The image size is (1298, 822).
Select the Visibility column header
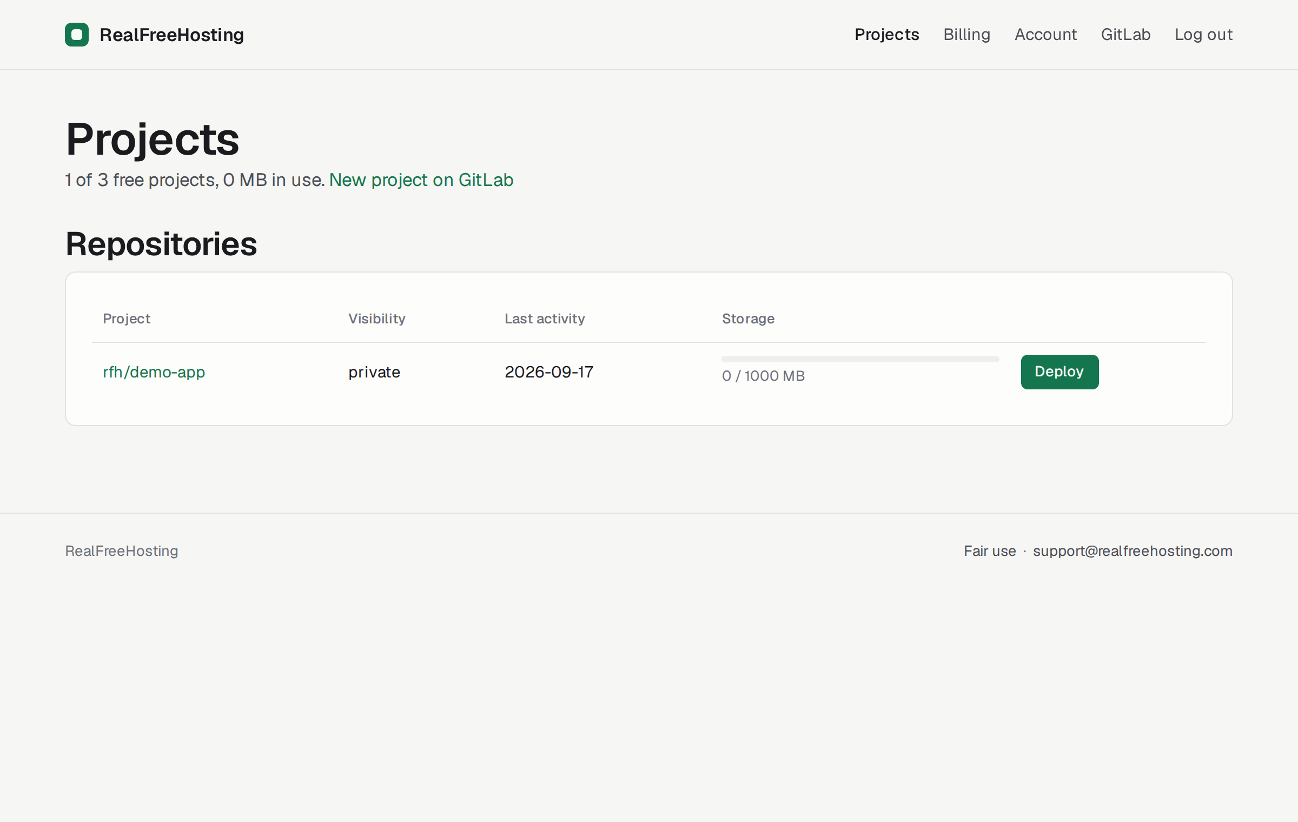click(376, 319)
